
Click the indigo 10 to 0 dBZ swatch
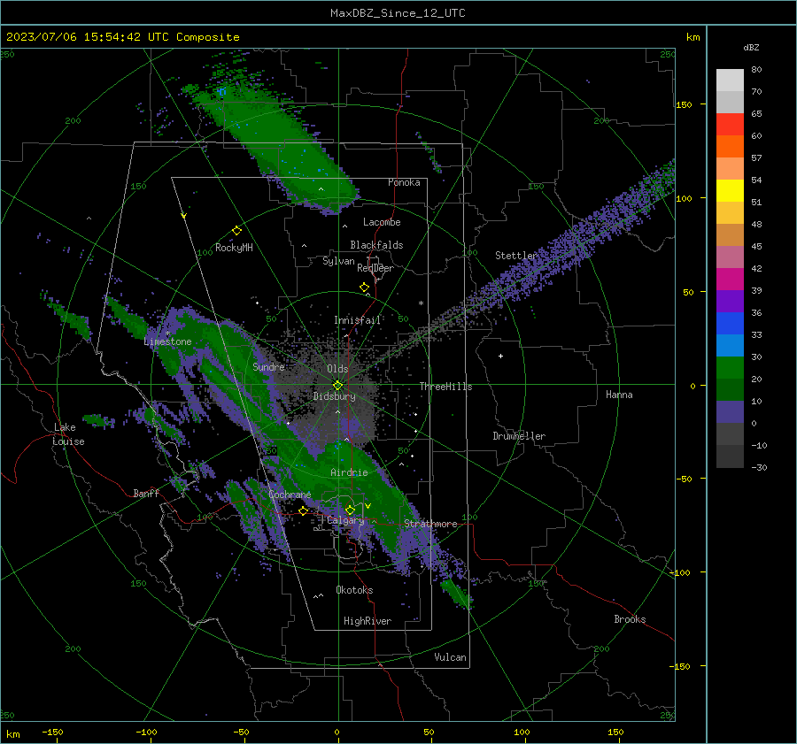coord(730,412)
